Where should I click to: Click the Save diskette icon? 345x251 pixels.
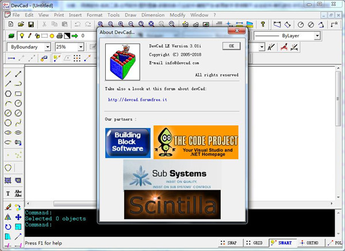tap(31, 25)
